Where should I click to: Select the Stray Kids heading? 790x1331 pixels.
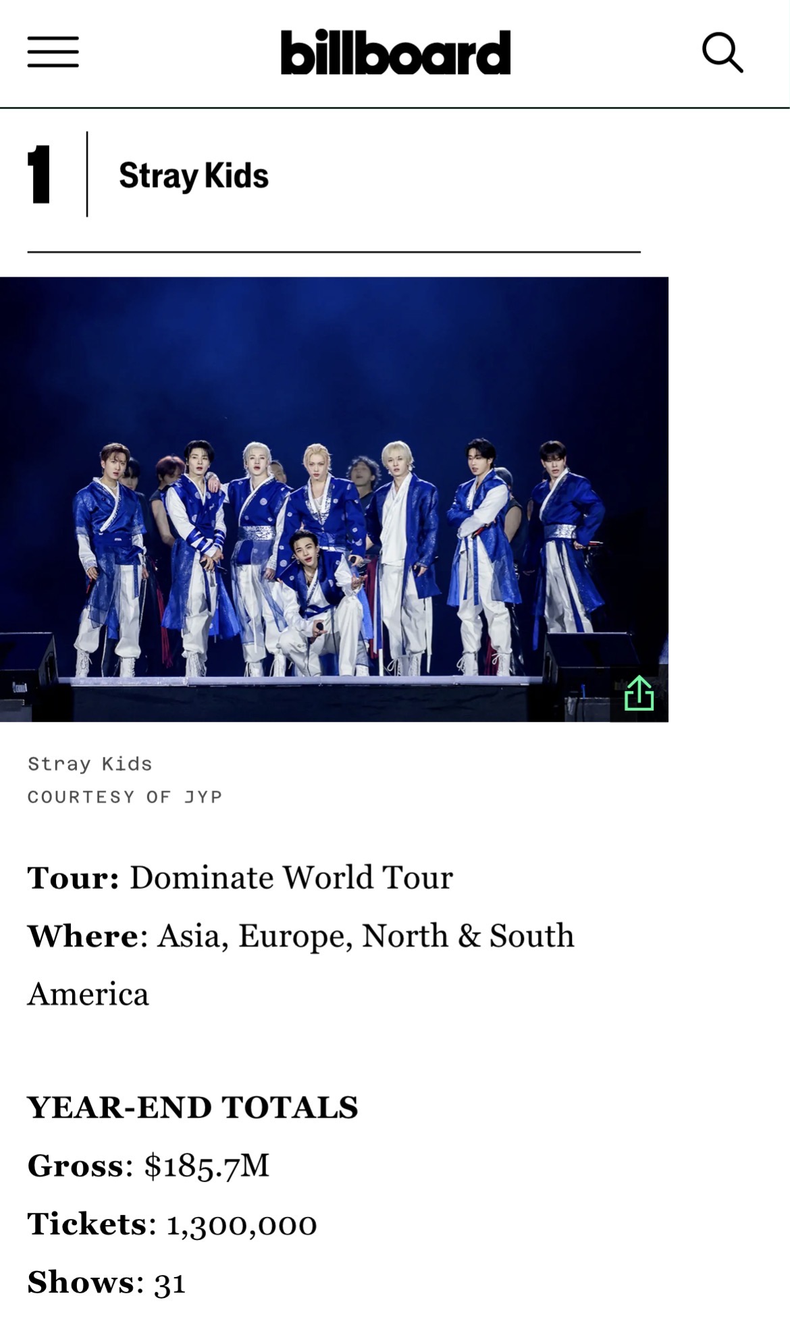click(x=194, y=176)
